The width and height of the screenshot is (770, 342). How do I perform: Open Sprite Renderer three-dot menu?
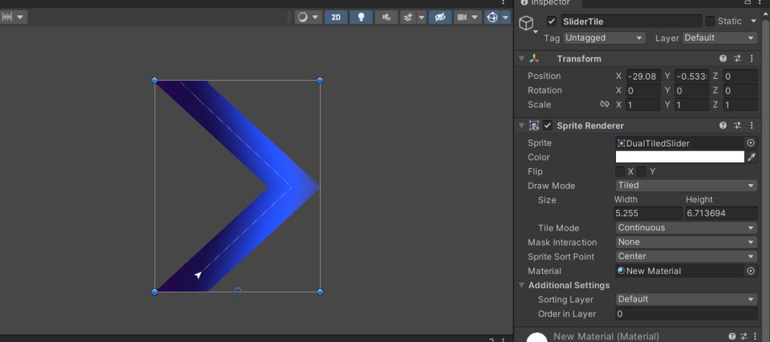tap(751, 126)
